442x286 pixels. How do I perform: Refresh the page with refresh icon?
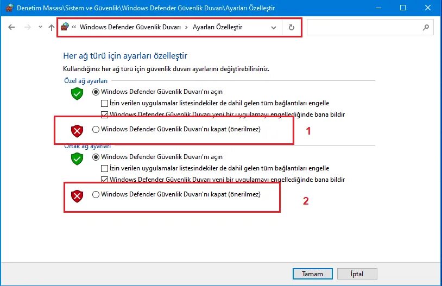tap(292, 27)
